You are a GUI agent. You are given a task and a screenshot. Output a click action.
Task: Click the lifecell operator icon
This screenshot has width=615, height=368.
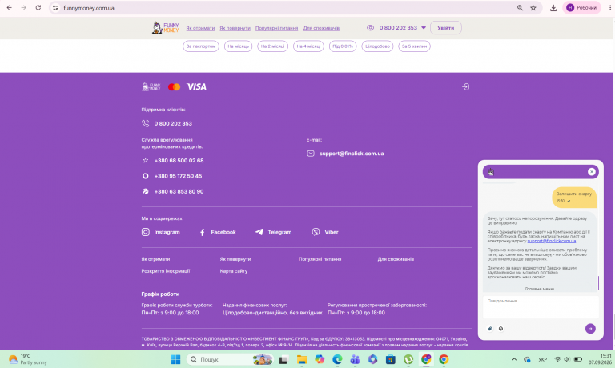tap(146, 192)
